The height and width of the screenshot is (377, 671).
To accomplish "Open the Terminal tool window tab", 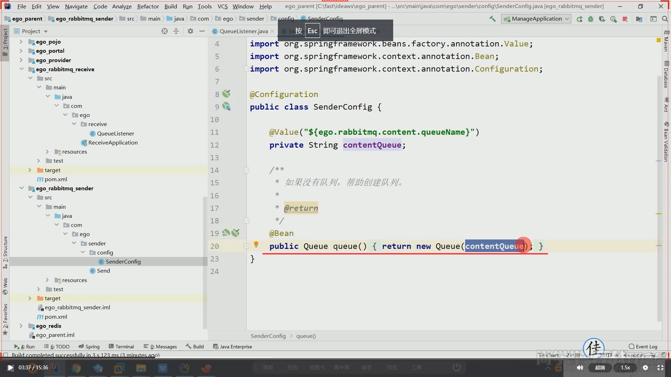I will [x=121, y=347].
